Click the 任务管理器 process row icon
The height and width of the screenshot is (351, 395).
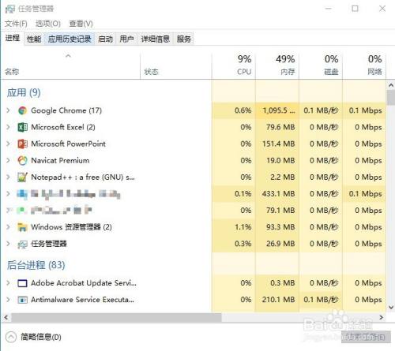click(x=22, y=245)
